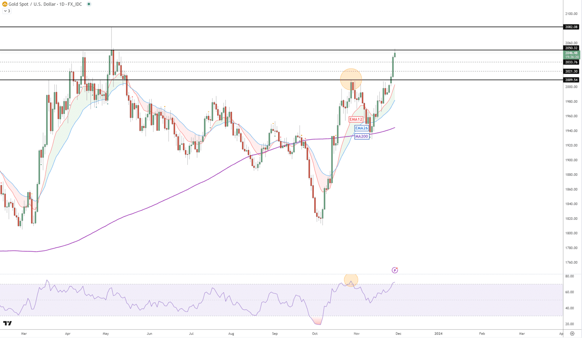Open the purple lightning bolt event icon

tap(395, 270)
